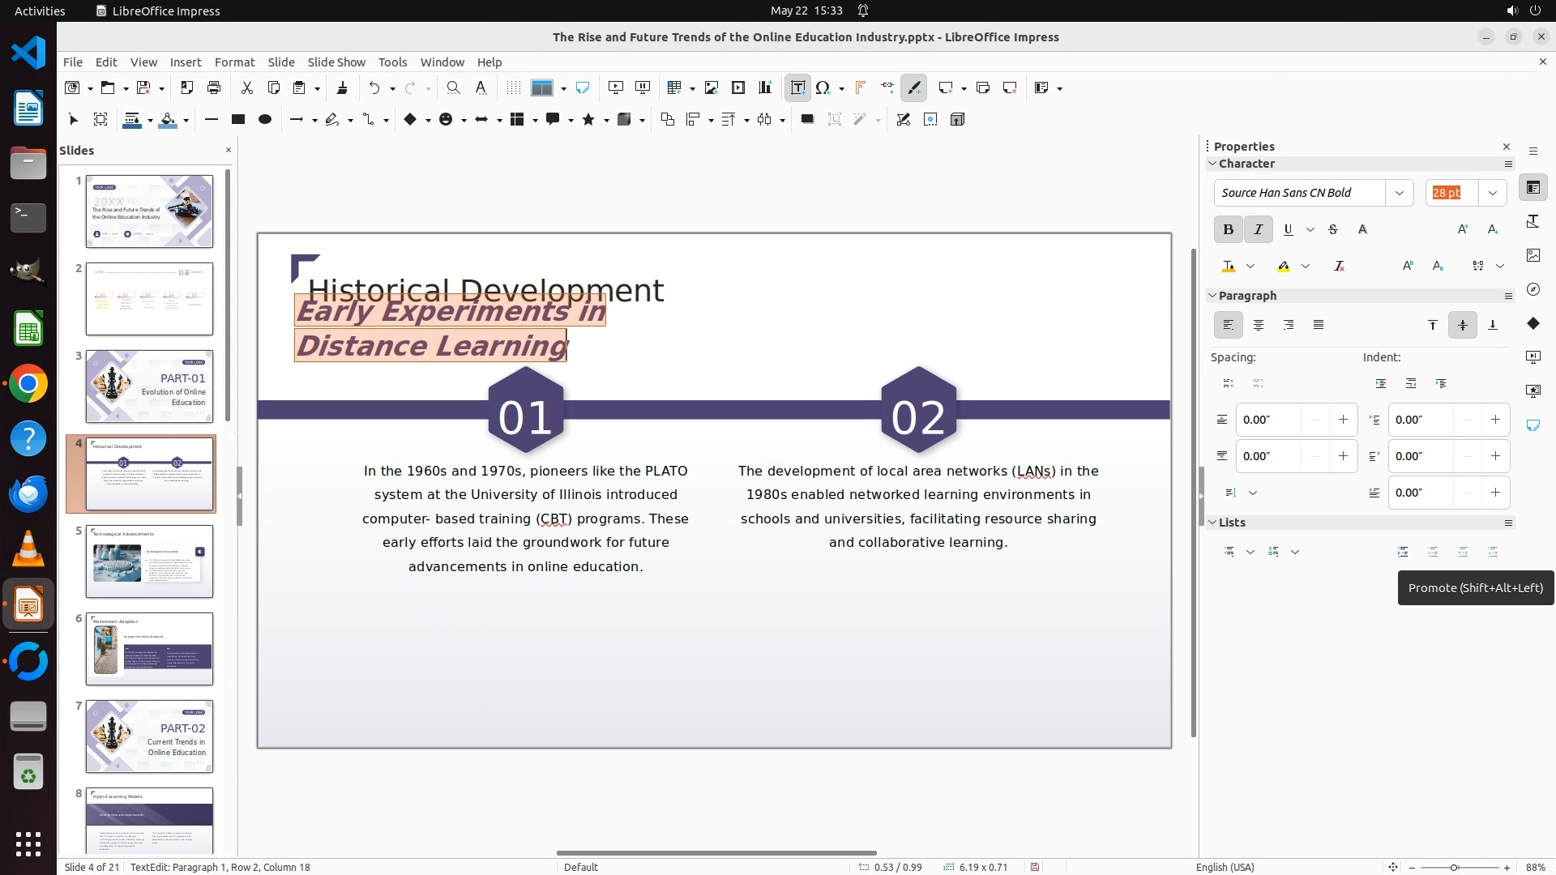Insert a chart from the toolbar
Image resolution: width=1556 pixels, height=875 pixels.
[764, 87]
